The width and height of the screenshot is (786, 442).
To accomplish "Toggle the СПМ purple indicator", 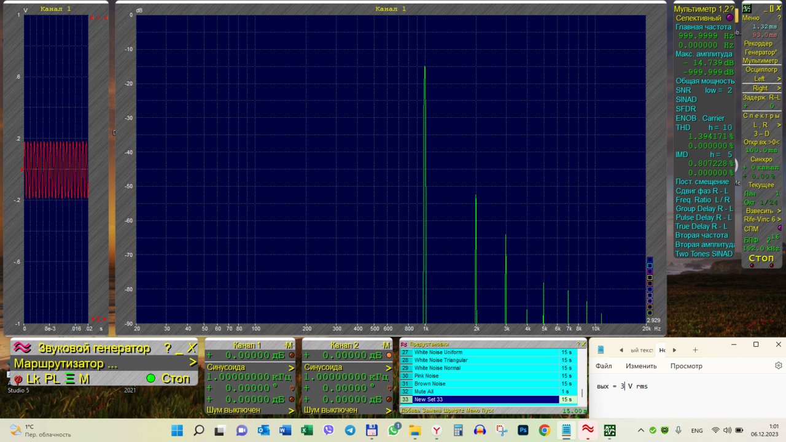I will pyautogui.click(x=779, y=228).
